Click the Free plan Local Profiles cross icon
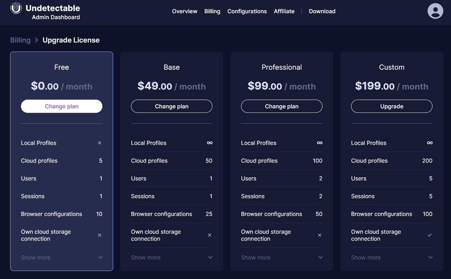This screenshot has height=279, width=451. click(100, 143)
